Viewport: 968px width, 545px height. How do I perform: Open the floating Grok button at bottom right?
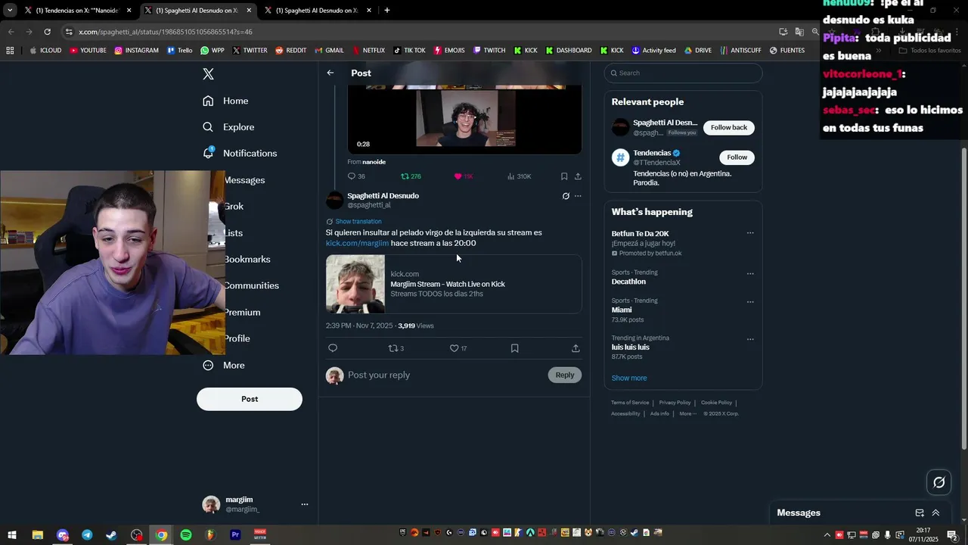pos(939,482)
